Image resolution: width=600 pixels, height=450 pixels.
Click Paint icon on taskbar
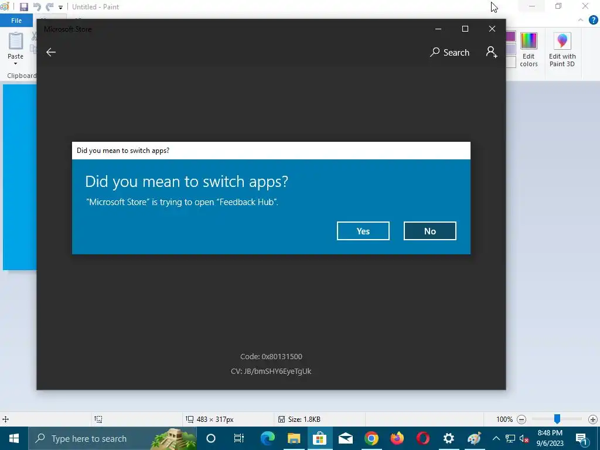(475, 438)
